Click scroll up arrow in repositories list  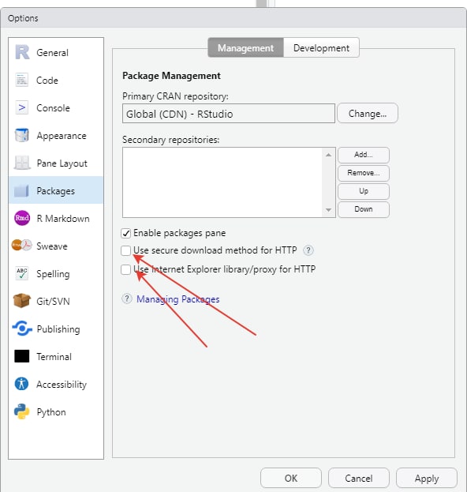328,155
